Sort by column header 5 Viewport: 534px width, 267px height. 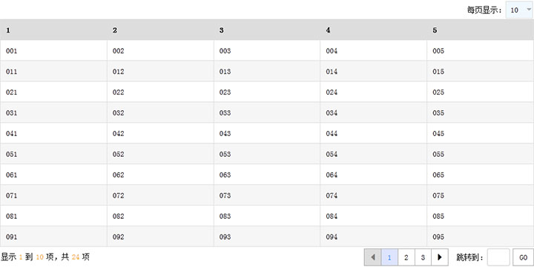coord(481,30)
